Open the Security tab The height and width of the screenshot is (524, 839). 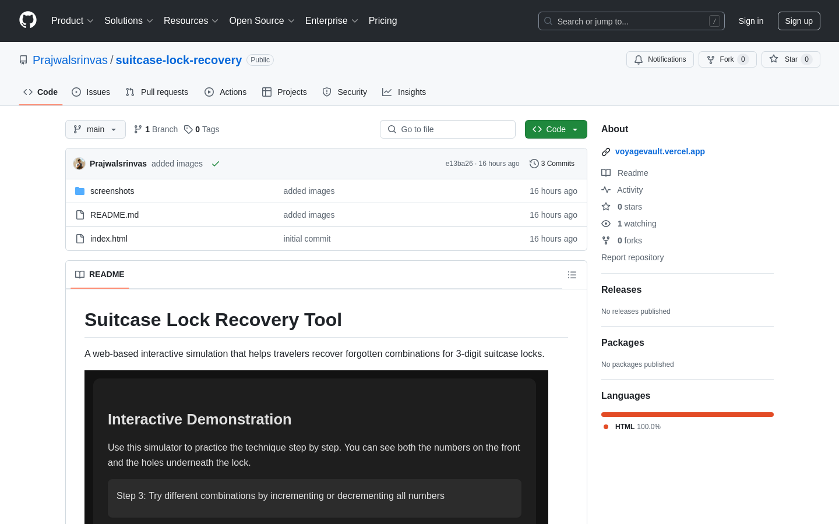tap(345, 92)
